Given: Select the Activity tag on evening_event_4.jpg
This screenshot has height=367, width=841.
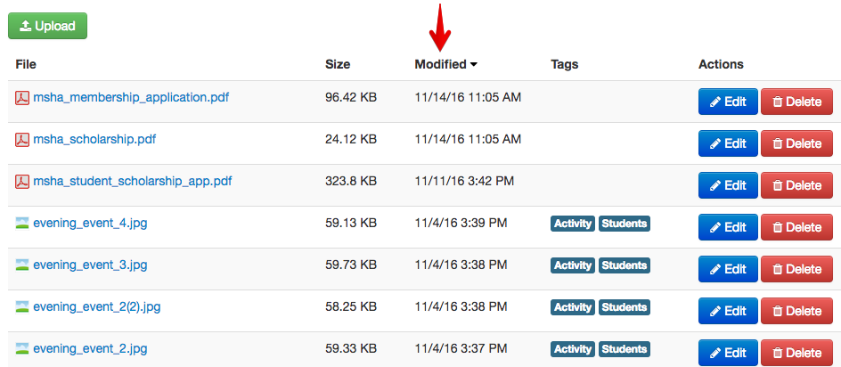Looking at the screenshot, I should click(573, 224).
